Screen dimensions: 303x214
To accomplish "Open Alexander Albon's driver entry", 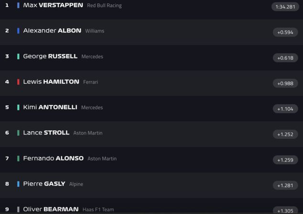I will tap(52, 31).
